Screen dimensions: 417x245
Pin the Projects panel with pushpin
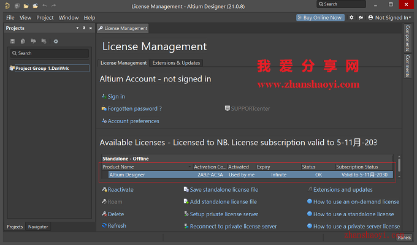coord(84,28)
